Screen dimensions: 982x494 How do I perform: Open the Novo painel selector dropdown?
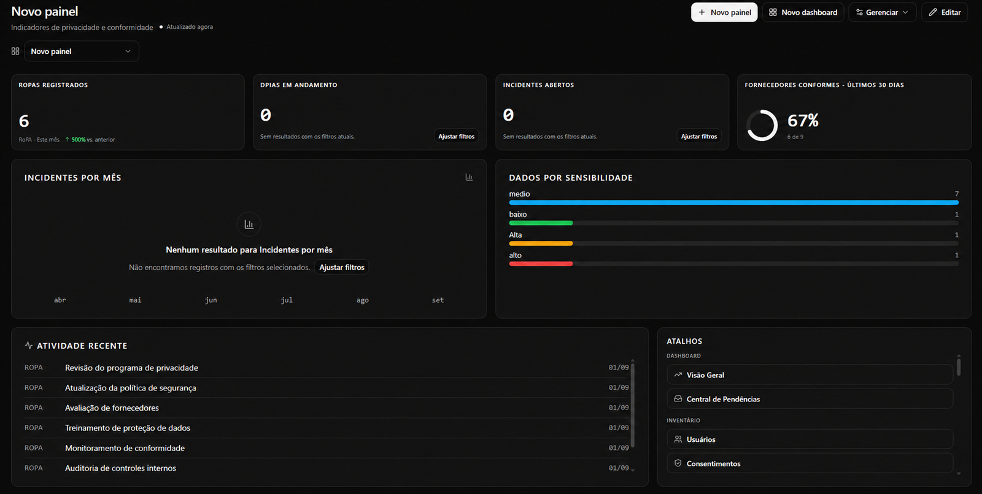[x=82, y=51]
